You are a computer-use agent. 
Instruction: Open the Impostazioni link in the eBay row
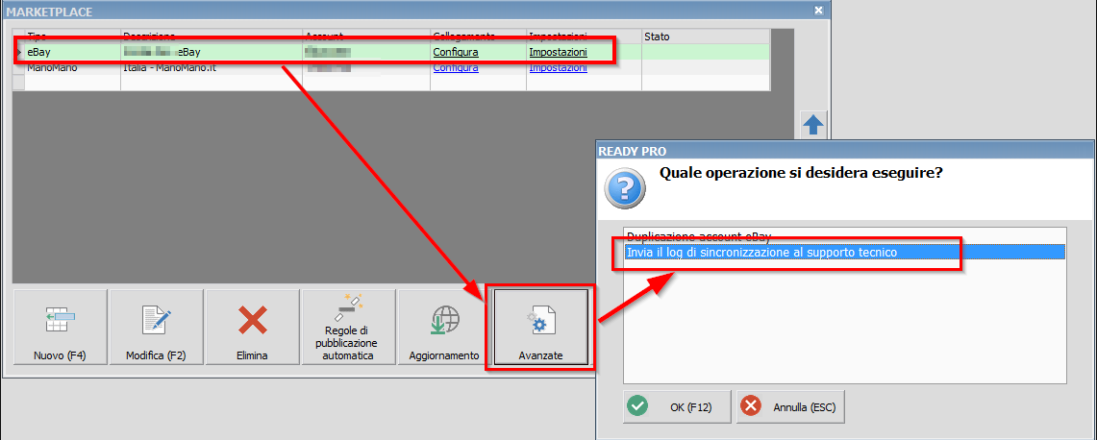tap(558, 53)
